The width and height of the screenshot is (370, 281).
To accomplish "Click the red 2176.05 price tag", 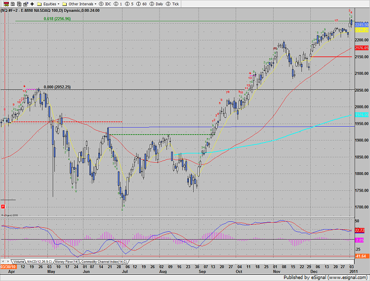I will tap(362, 48).
